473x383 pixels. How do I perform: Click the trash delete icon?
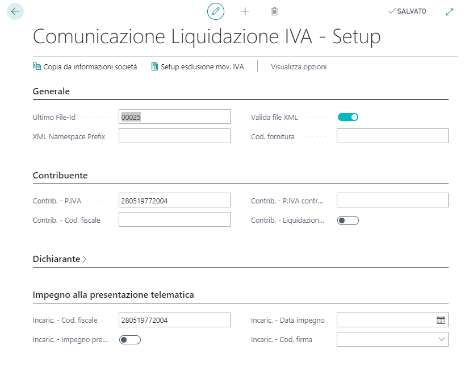pyautogui.click(x=275, y=11)
